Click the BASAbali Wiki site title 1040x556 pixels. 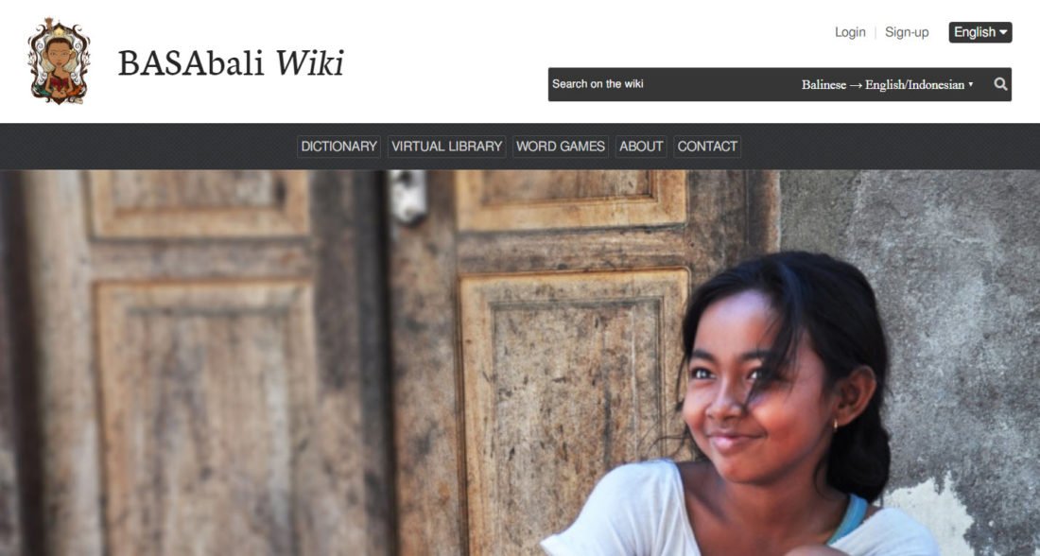click(x=231, y=63)
